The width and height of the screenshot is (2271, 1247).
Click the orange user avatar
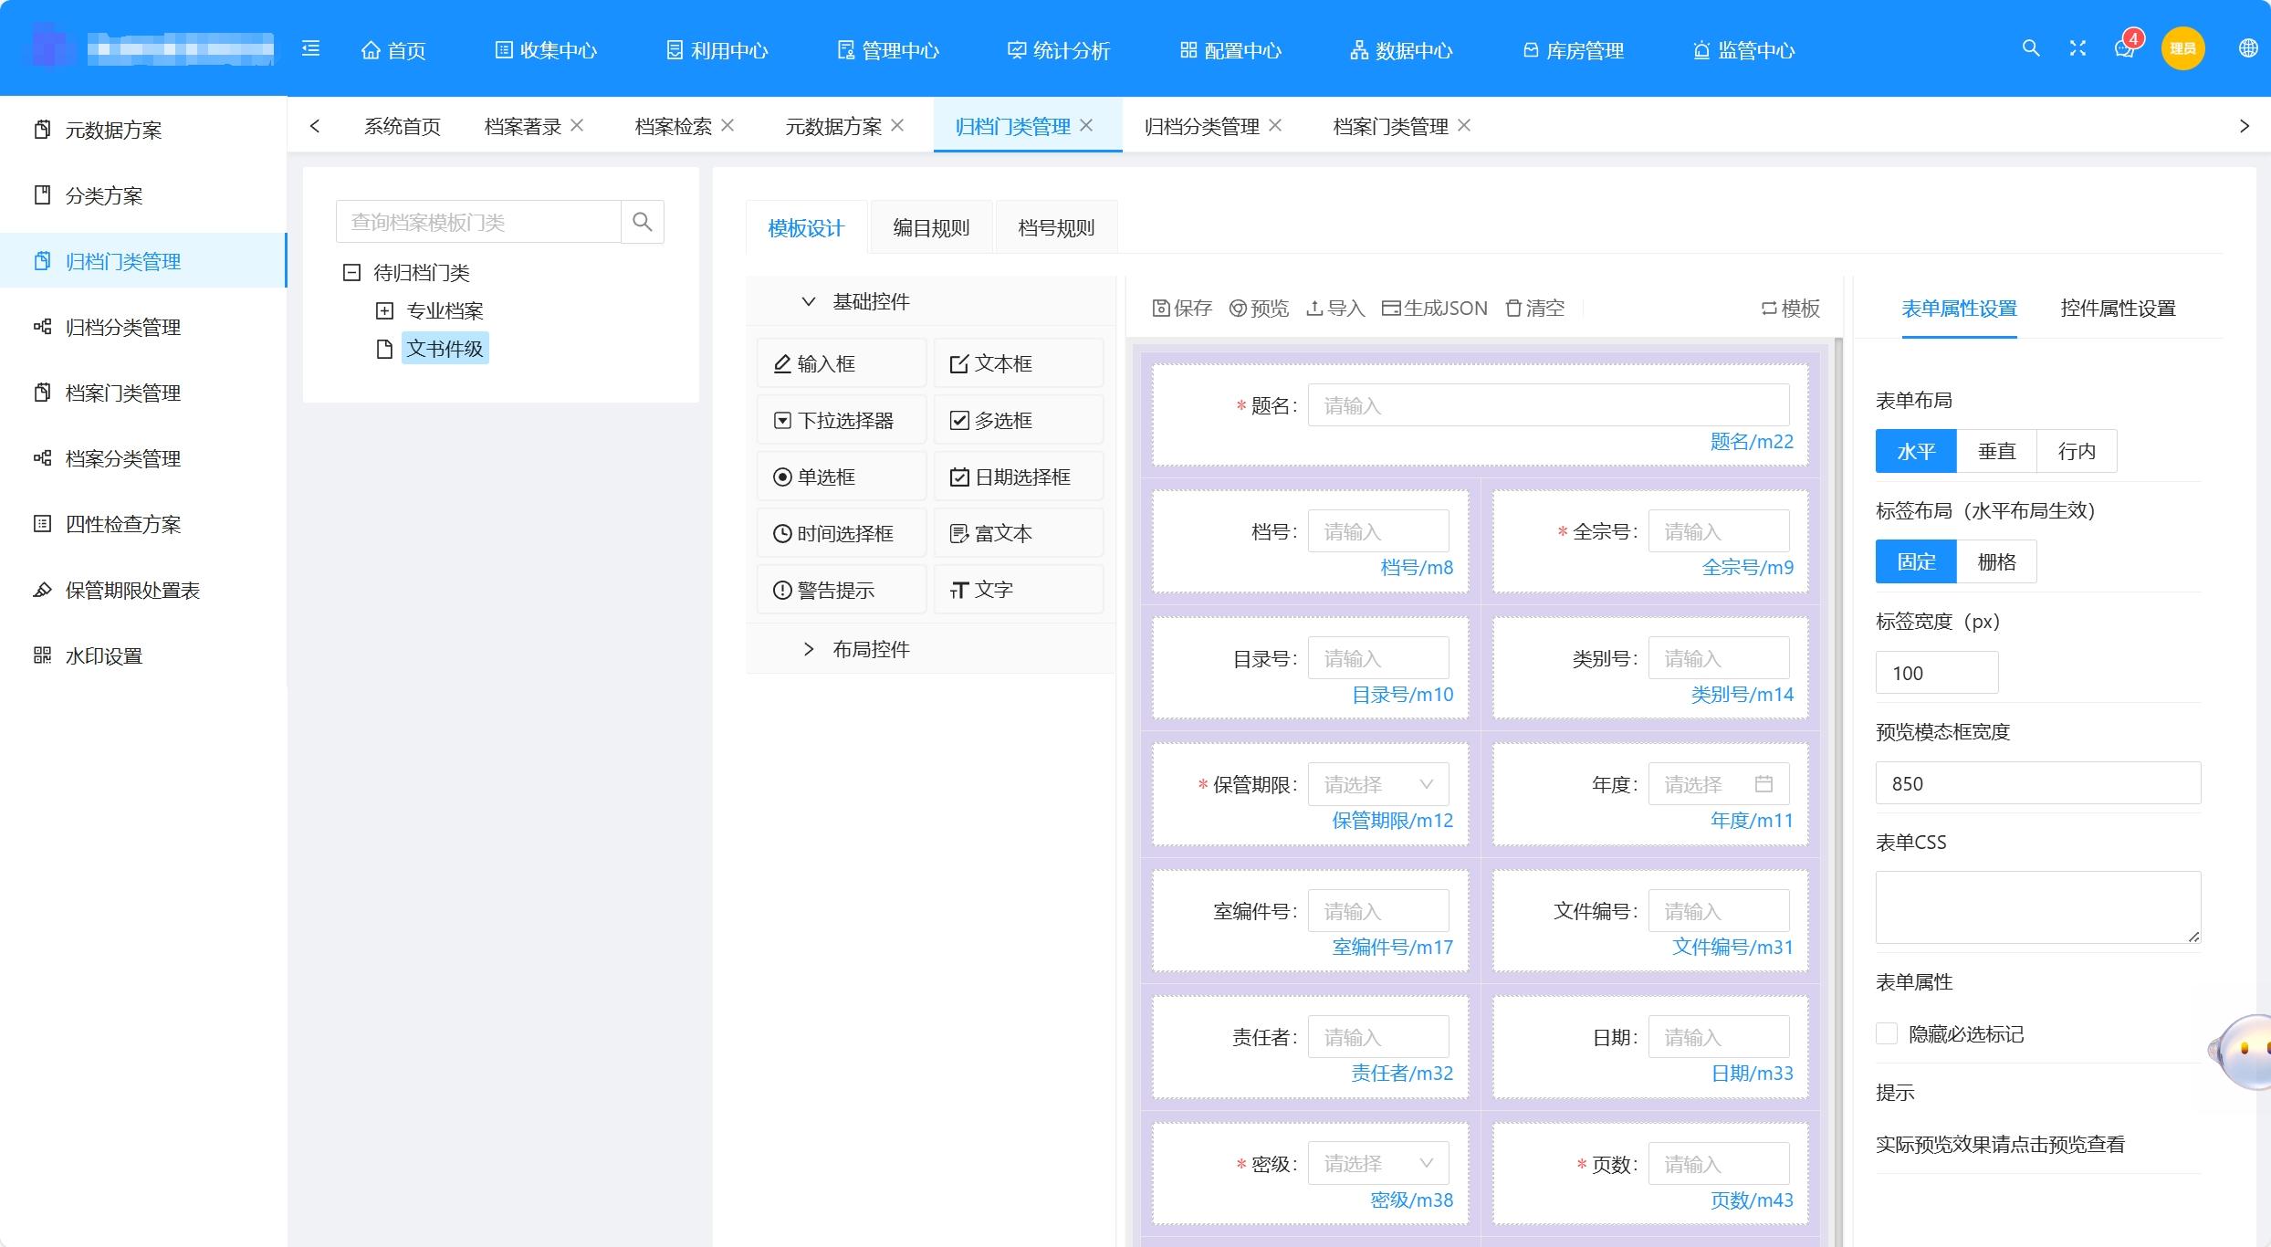(x=2182, y=48)
